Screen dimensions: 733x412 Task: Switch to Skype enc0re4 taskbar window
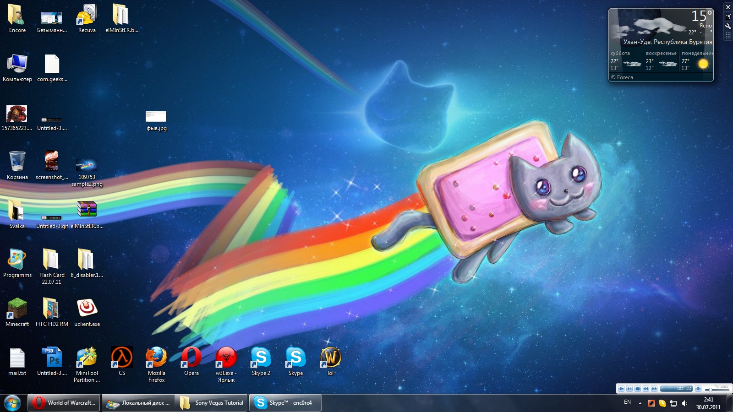[x=285, y=403]
